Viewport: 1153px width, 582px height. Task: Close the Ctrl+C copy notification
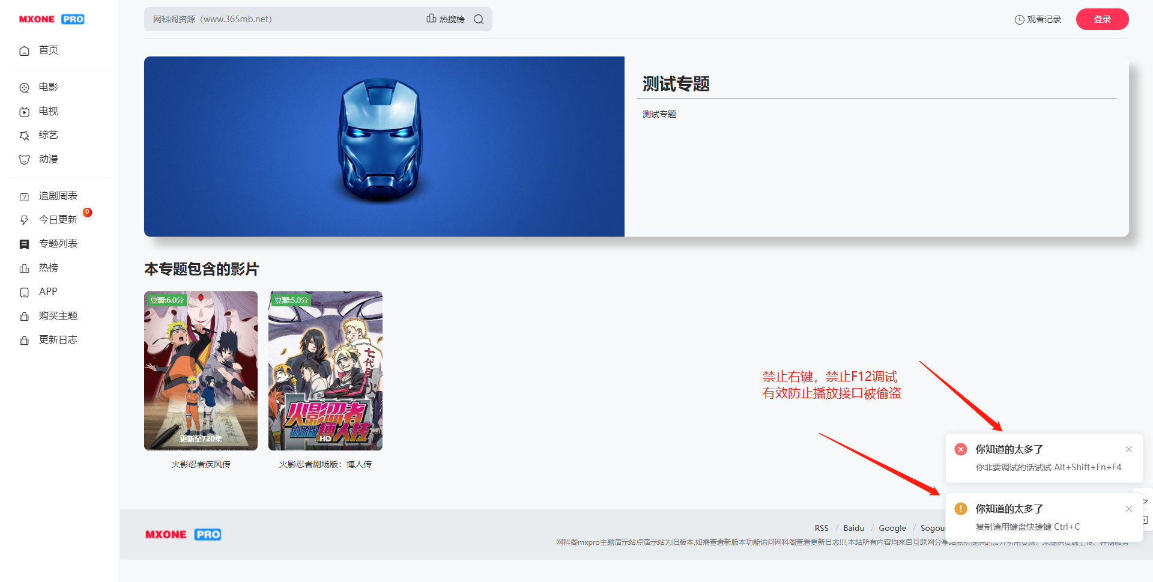(1129, 509)
